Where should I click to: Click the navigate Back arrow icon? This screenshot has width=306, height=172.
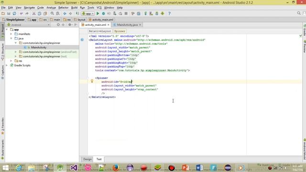[65, 13]
